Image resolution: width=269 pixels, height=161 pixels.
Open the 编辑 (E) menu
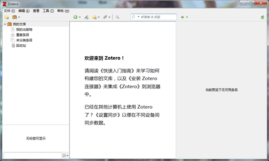24,11
